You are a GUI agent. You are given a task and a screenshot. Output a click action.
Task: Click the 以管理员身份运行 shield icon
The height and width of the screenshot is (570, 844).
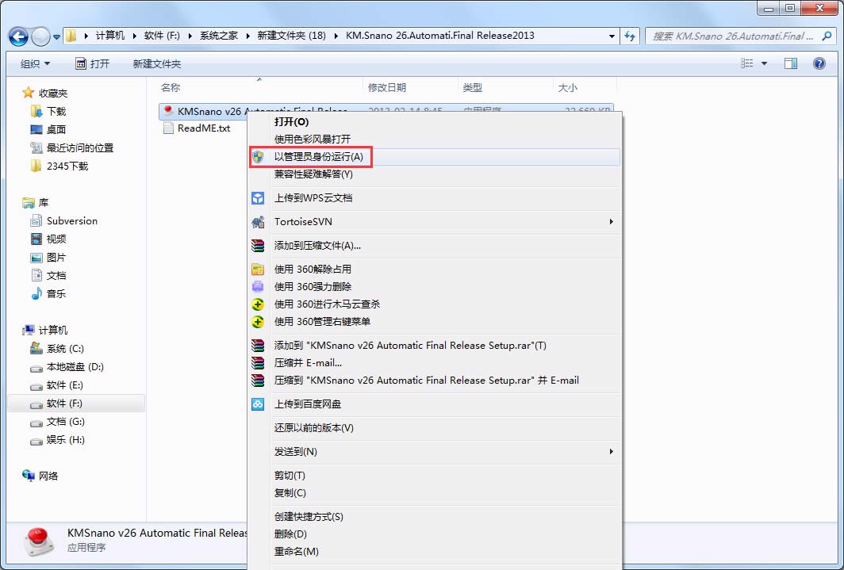pyautogui.click(x=258, y=156)
